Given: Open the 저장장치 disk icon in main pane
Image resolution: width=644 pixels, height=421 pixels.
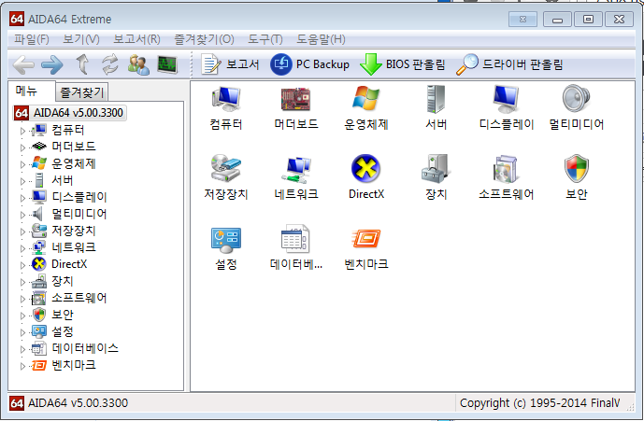Looking at the screenshot, I should pyautogui.click(x=226, y=168).
